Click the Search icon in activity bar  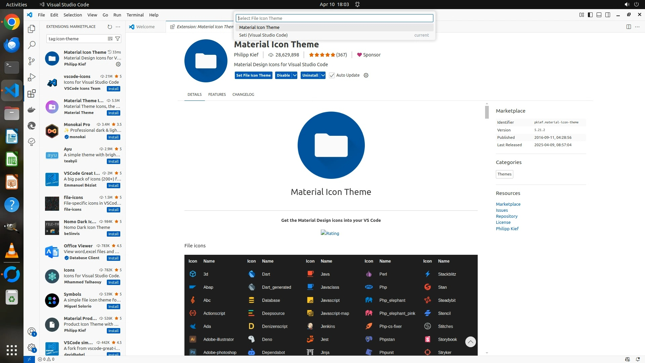pyautogui.click(x=32, y=45)
